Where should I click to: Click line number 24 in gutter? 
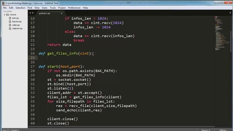[32, 53]
